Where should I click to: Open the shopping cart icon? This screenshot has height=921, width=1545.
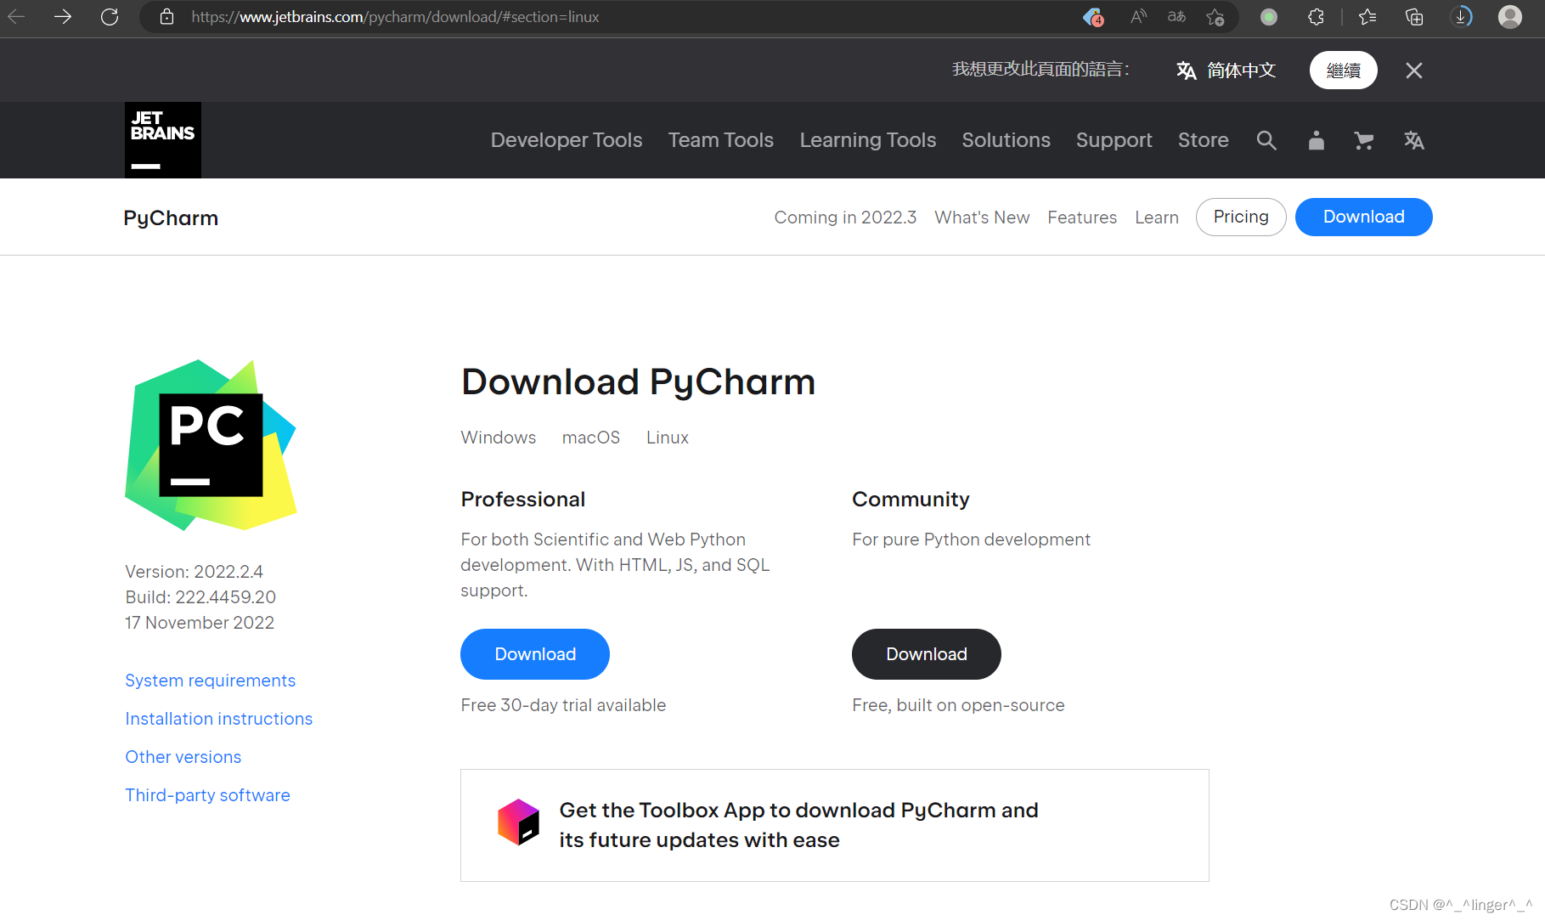tap(1364, 140)
